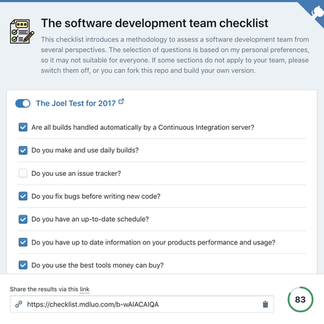The height and width of the screenshot is (324, 324).
Task: Uncheck the Continuous Integration server checkbox
Action: [x=23, y=127]
